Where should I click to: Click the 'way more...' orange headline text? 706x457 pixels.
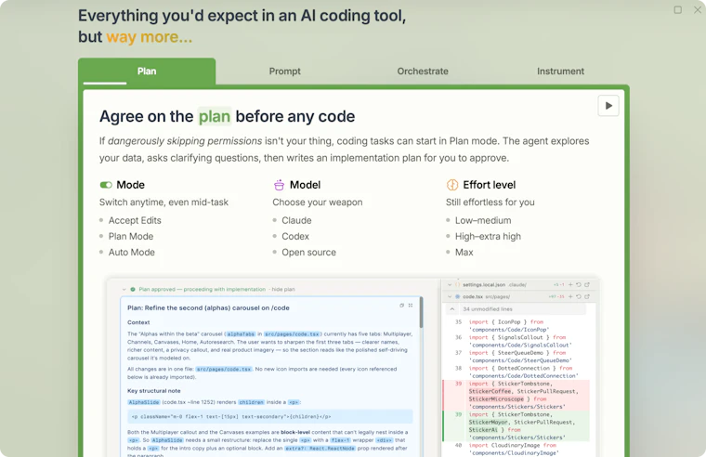(x=149, y=37)
